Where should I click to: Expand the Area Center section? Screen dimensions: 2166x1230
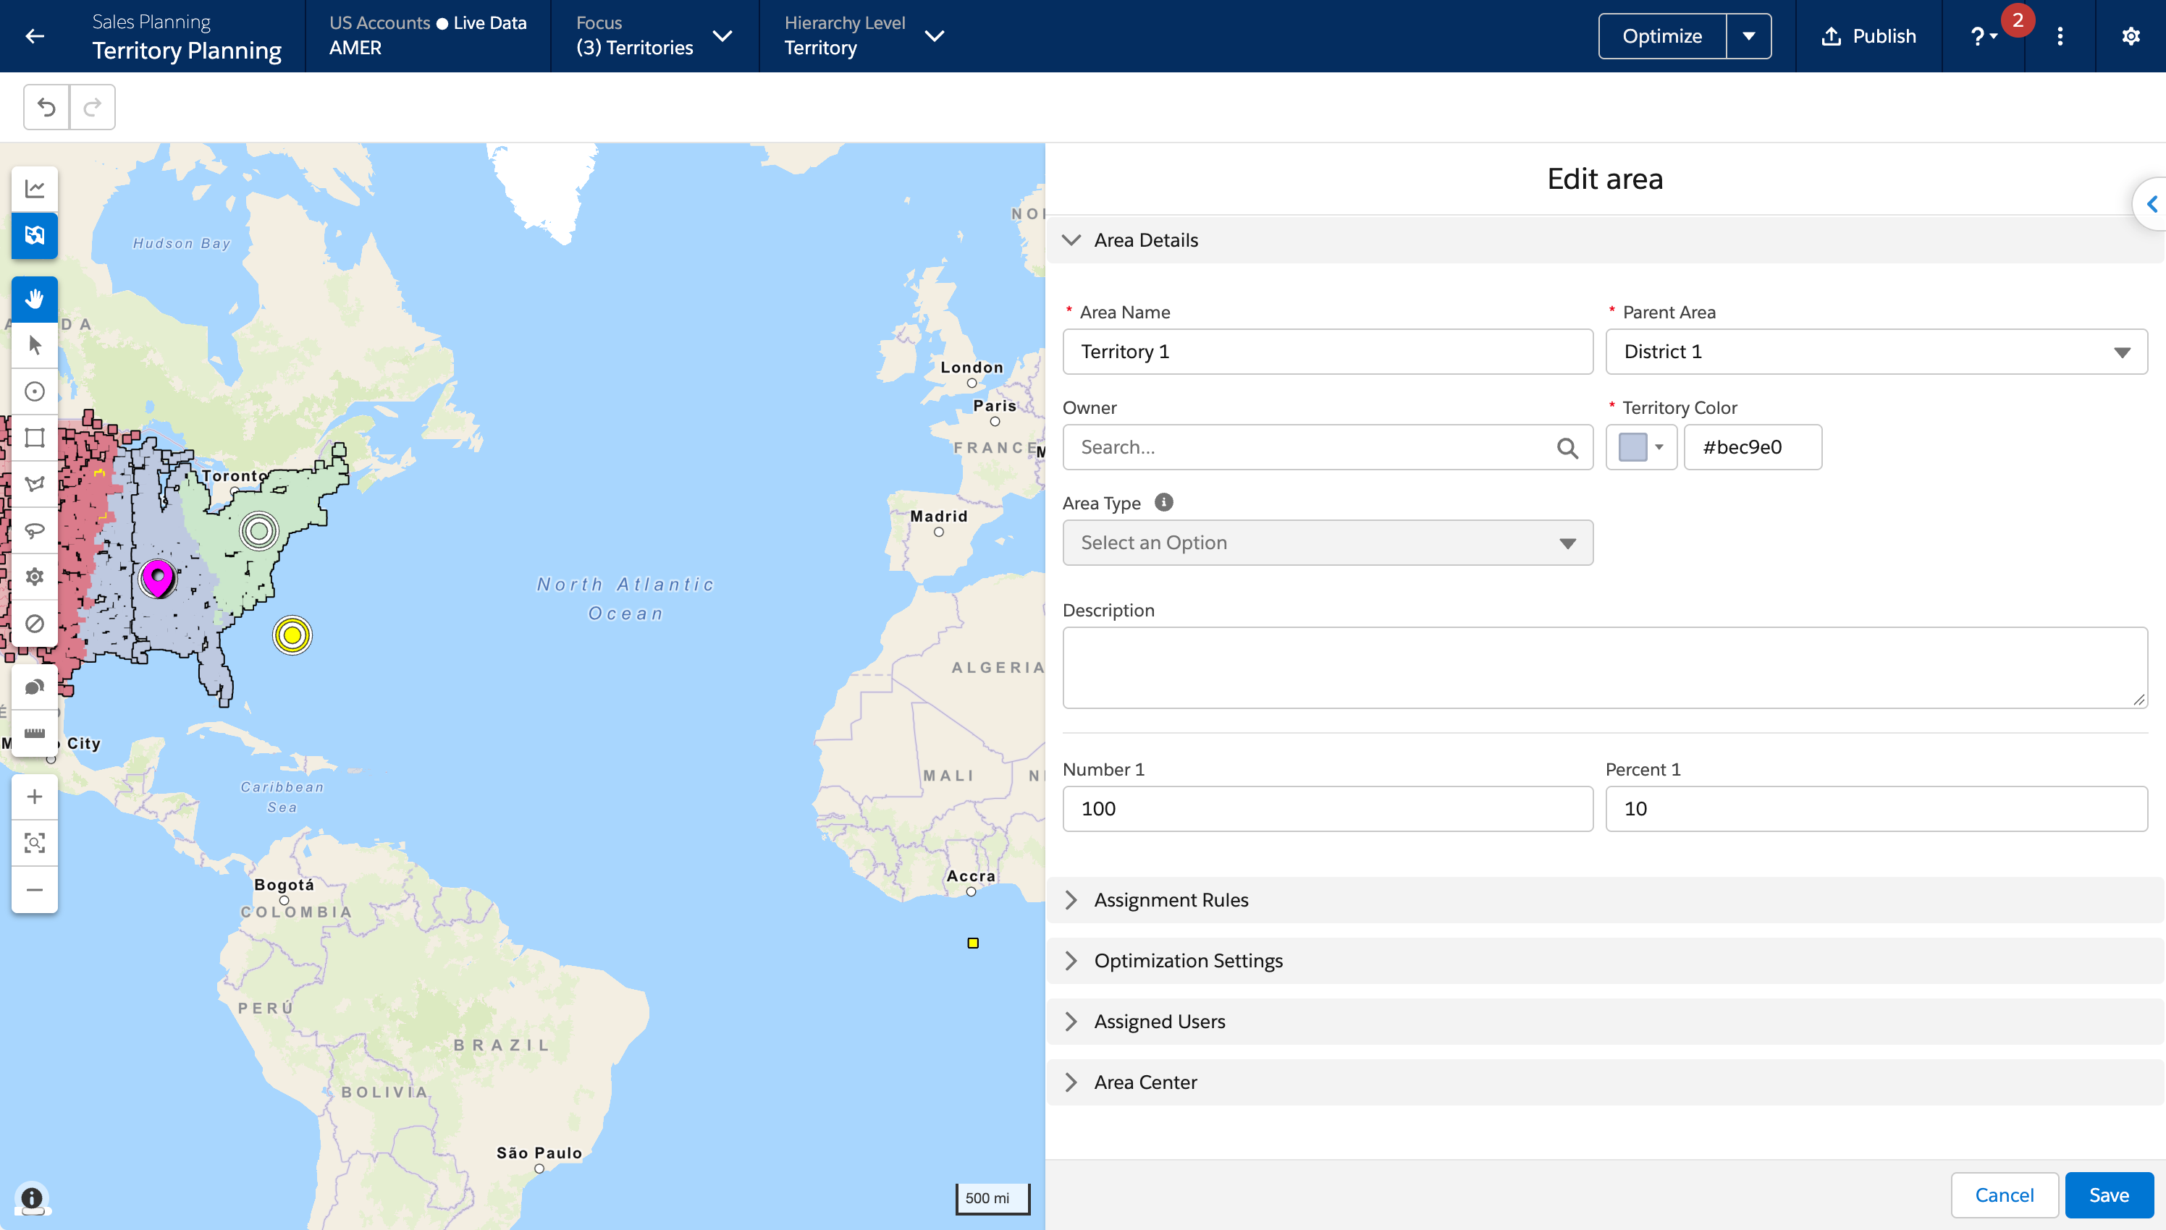[1604, 1082]
